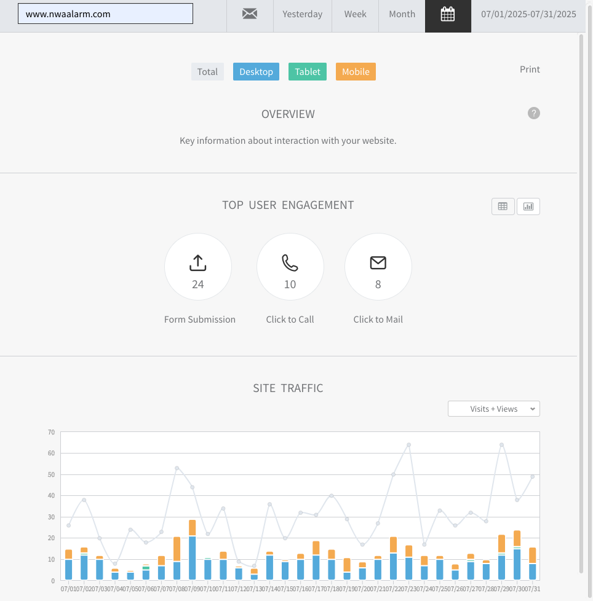Open the Visits + Views dropdown
Viewport: 593px width, 601px height.
click(x=494, y=409)
